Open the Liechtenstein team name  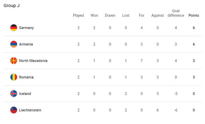[30, 110]
